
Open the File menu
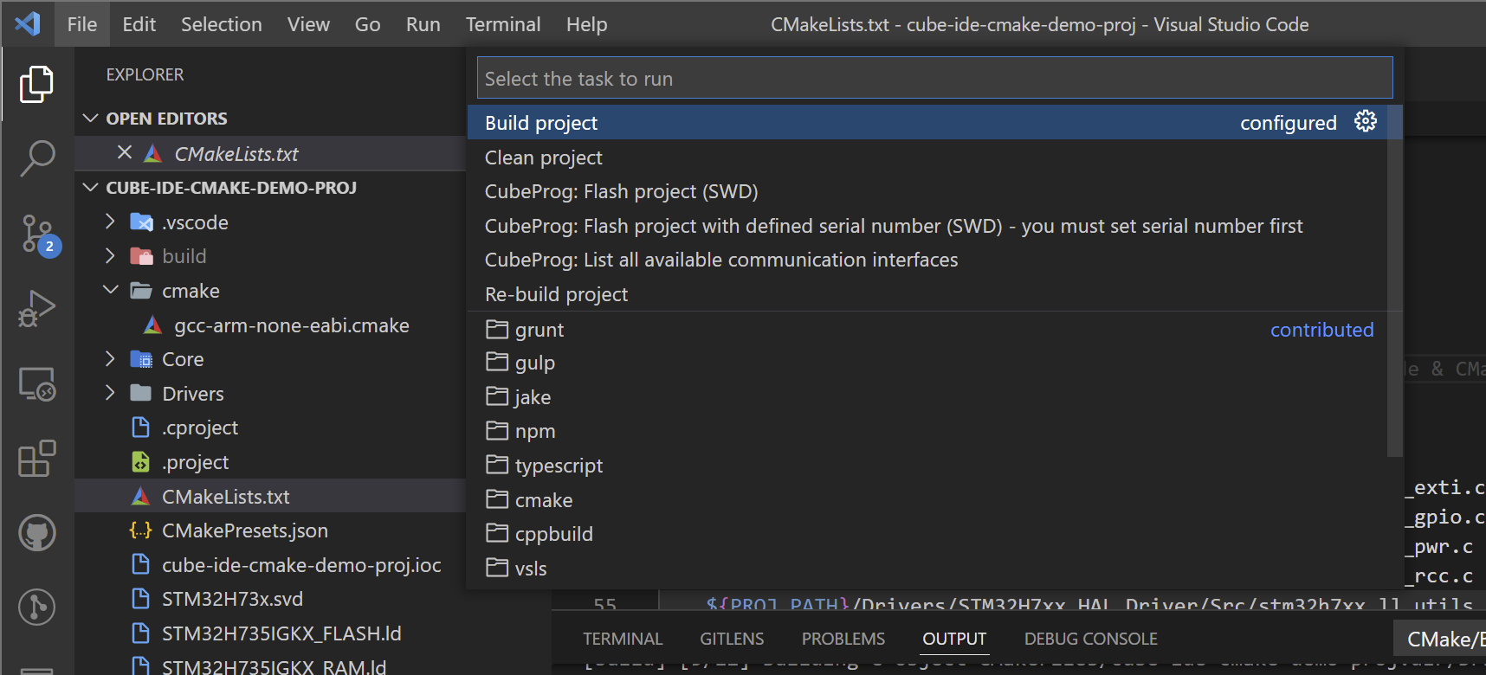pos(82,24)
